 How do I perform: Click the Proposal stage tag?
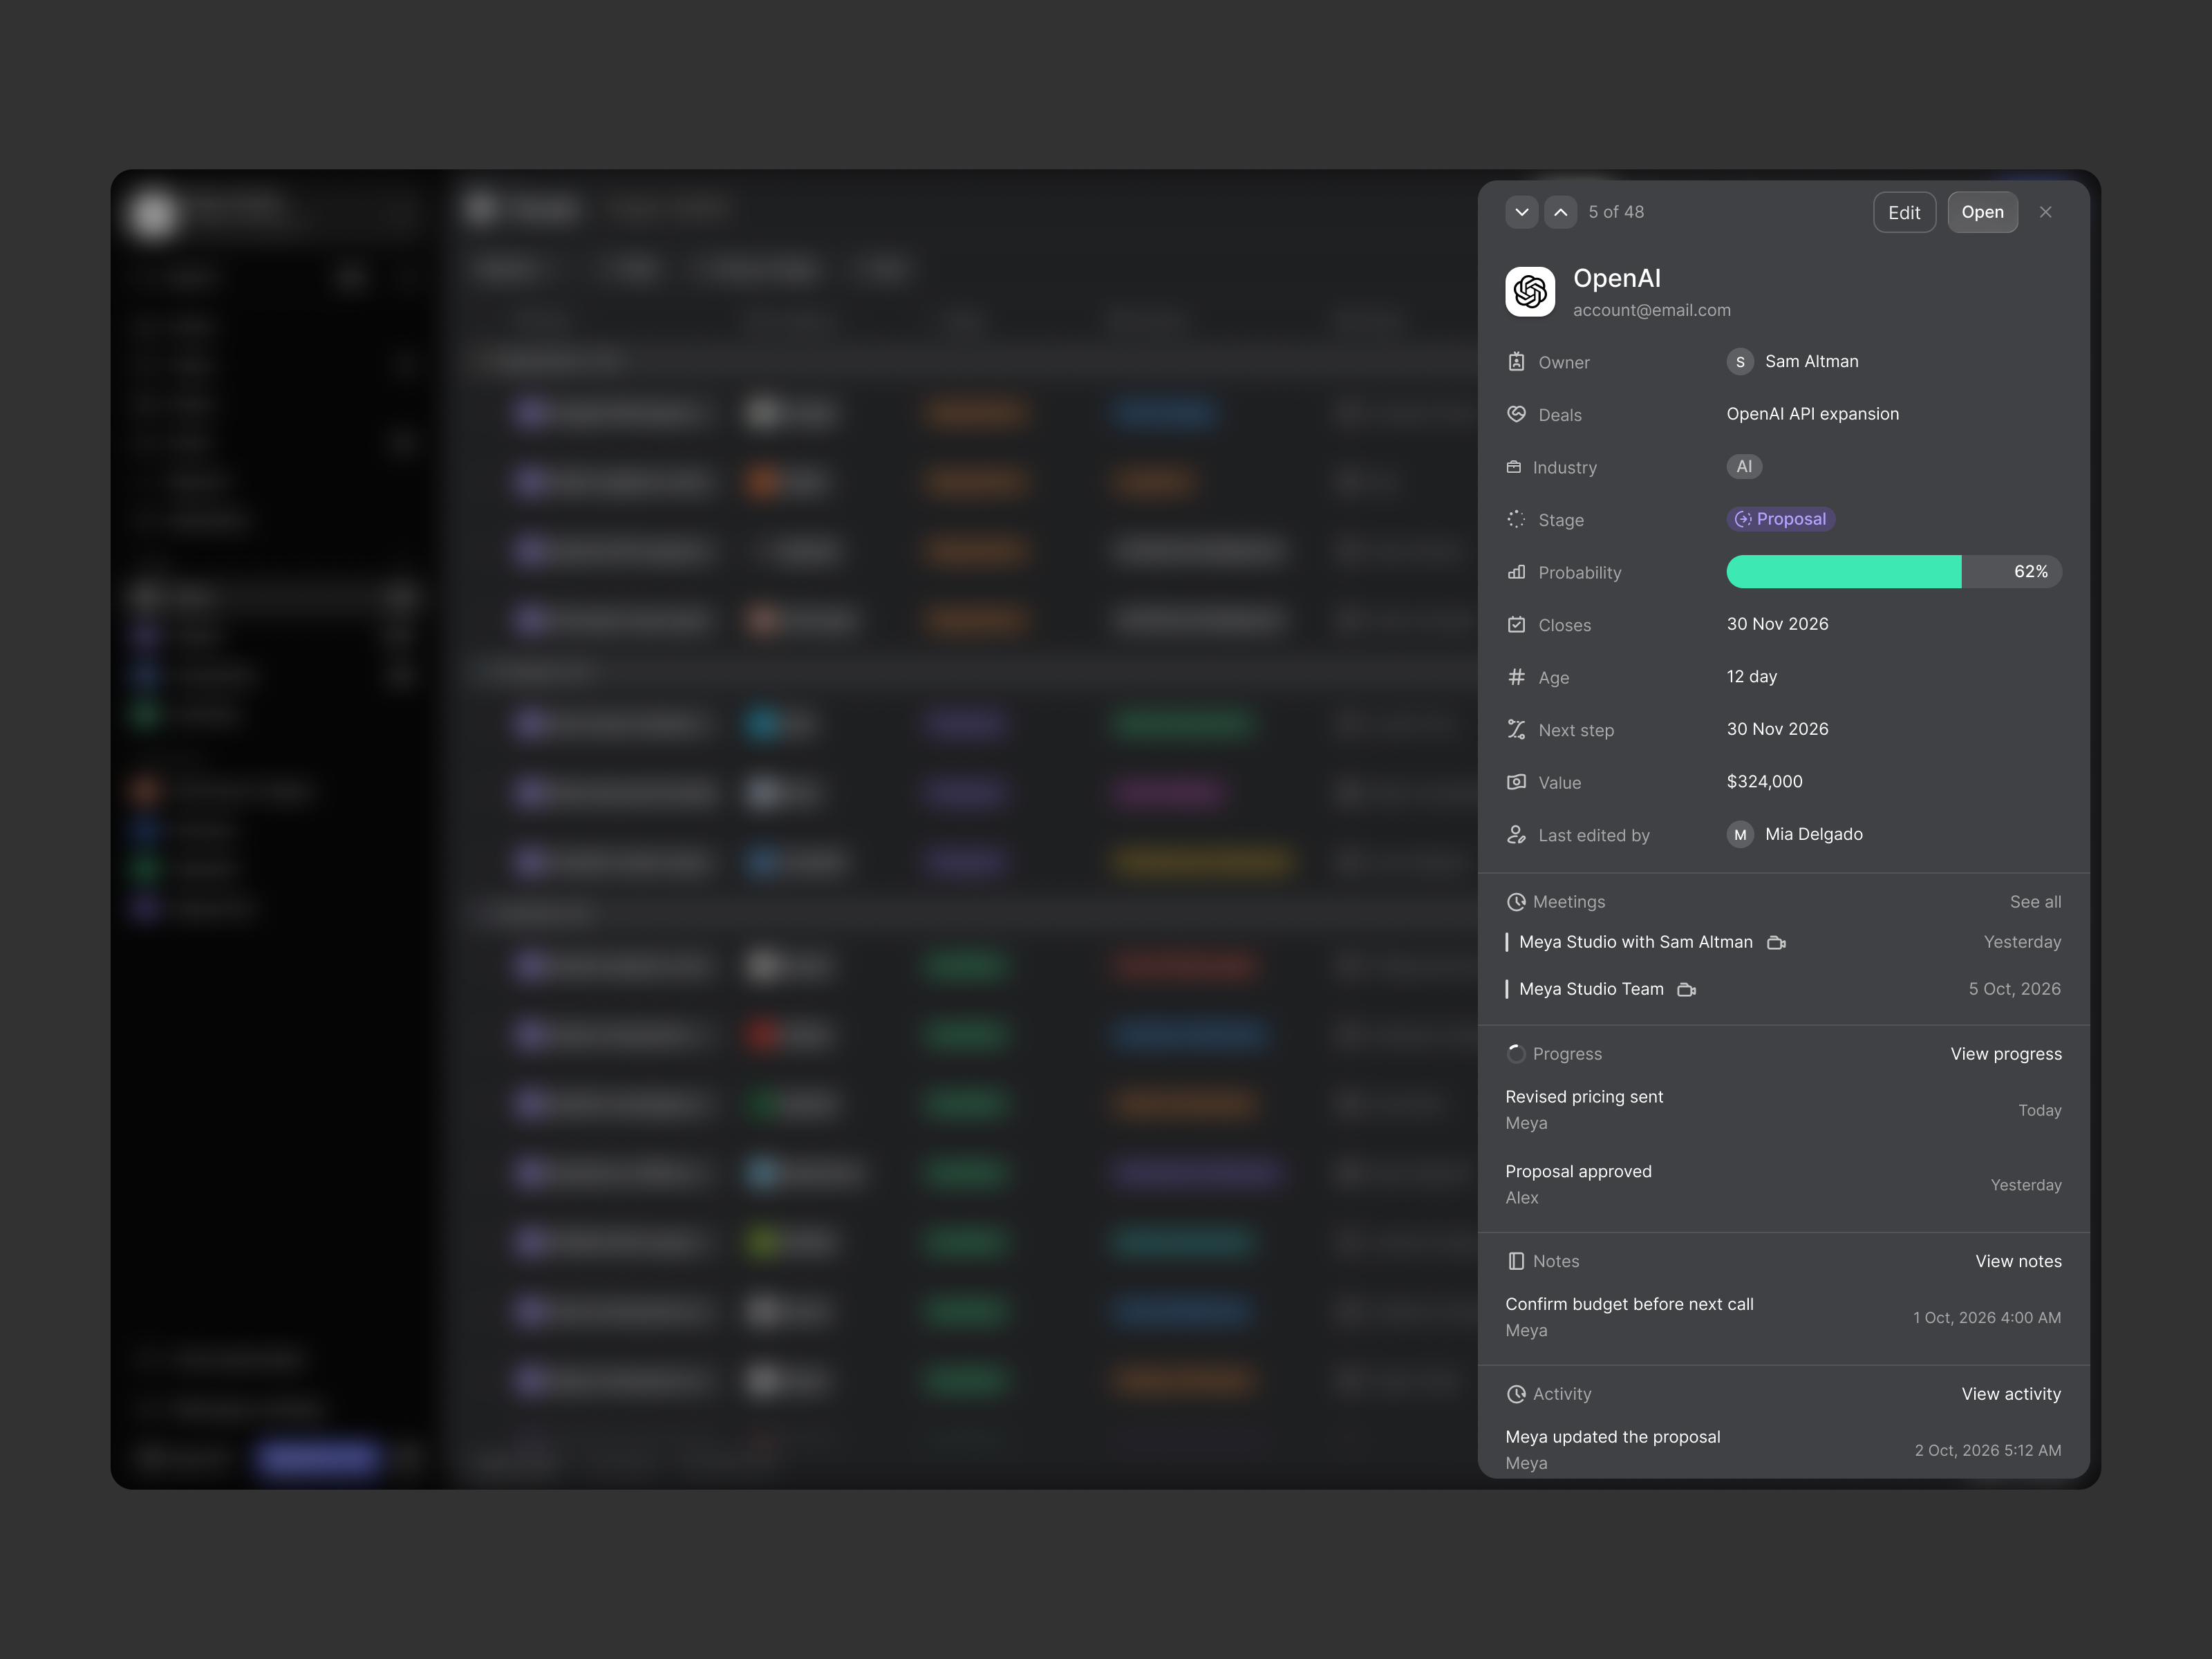tap(1780, 519)
